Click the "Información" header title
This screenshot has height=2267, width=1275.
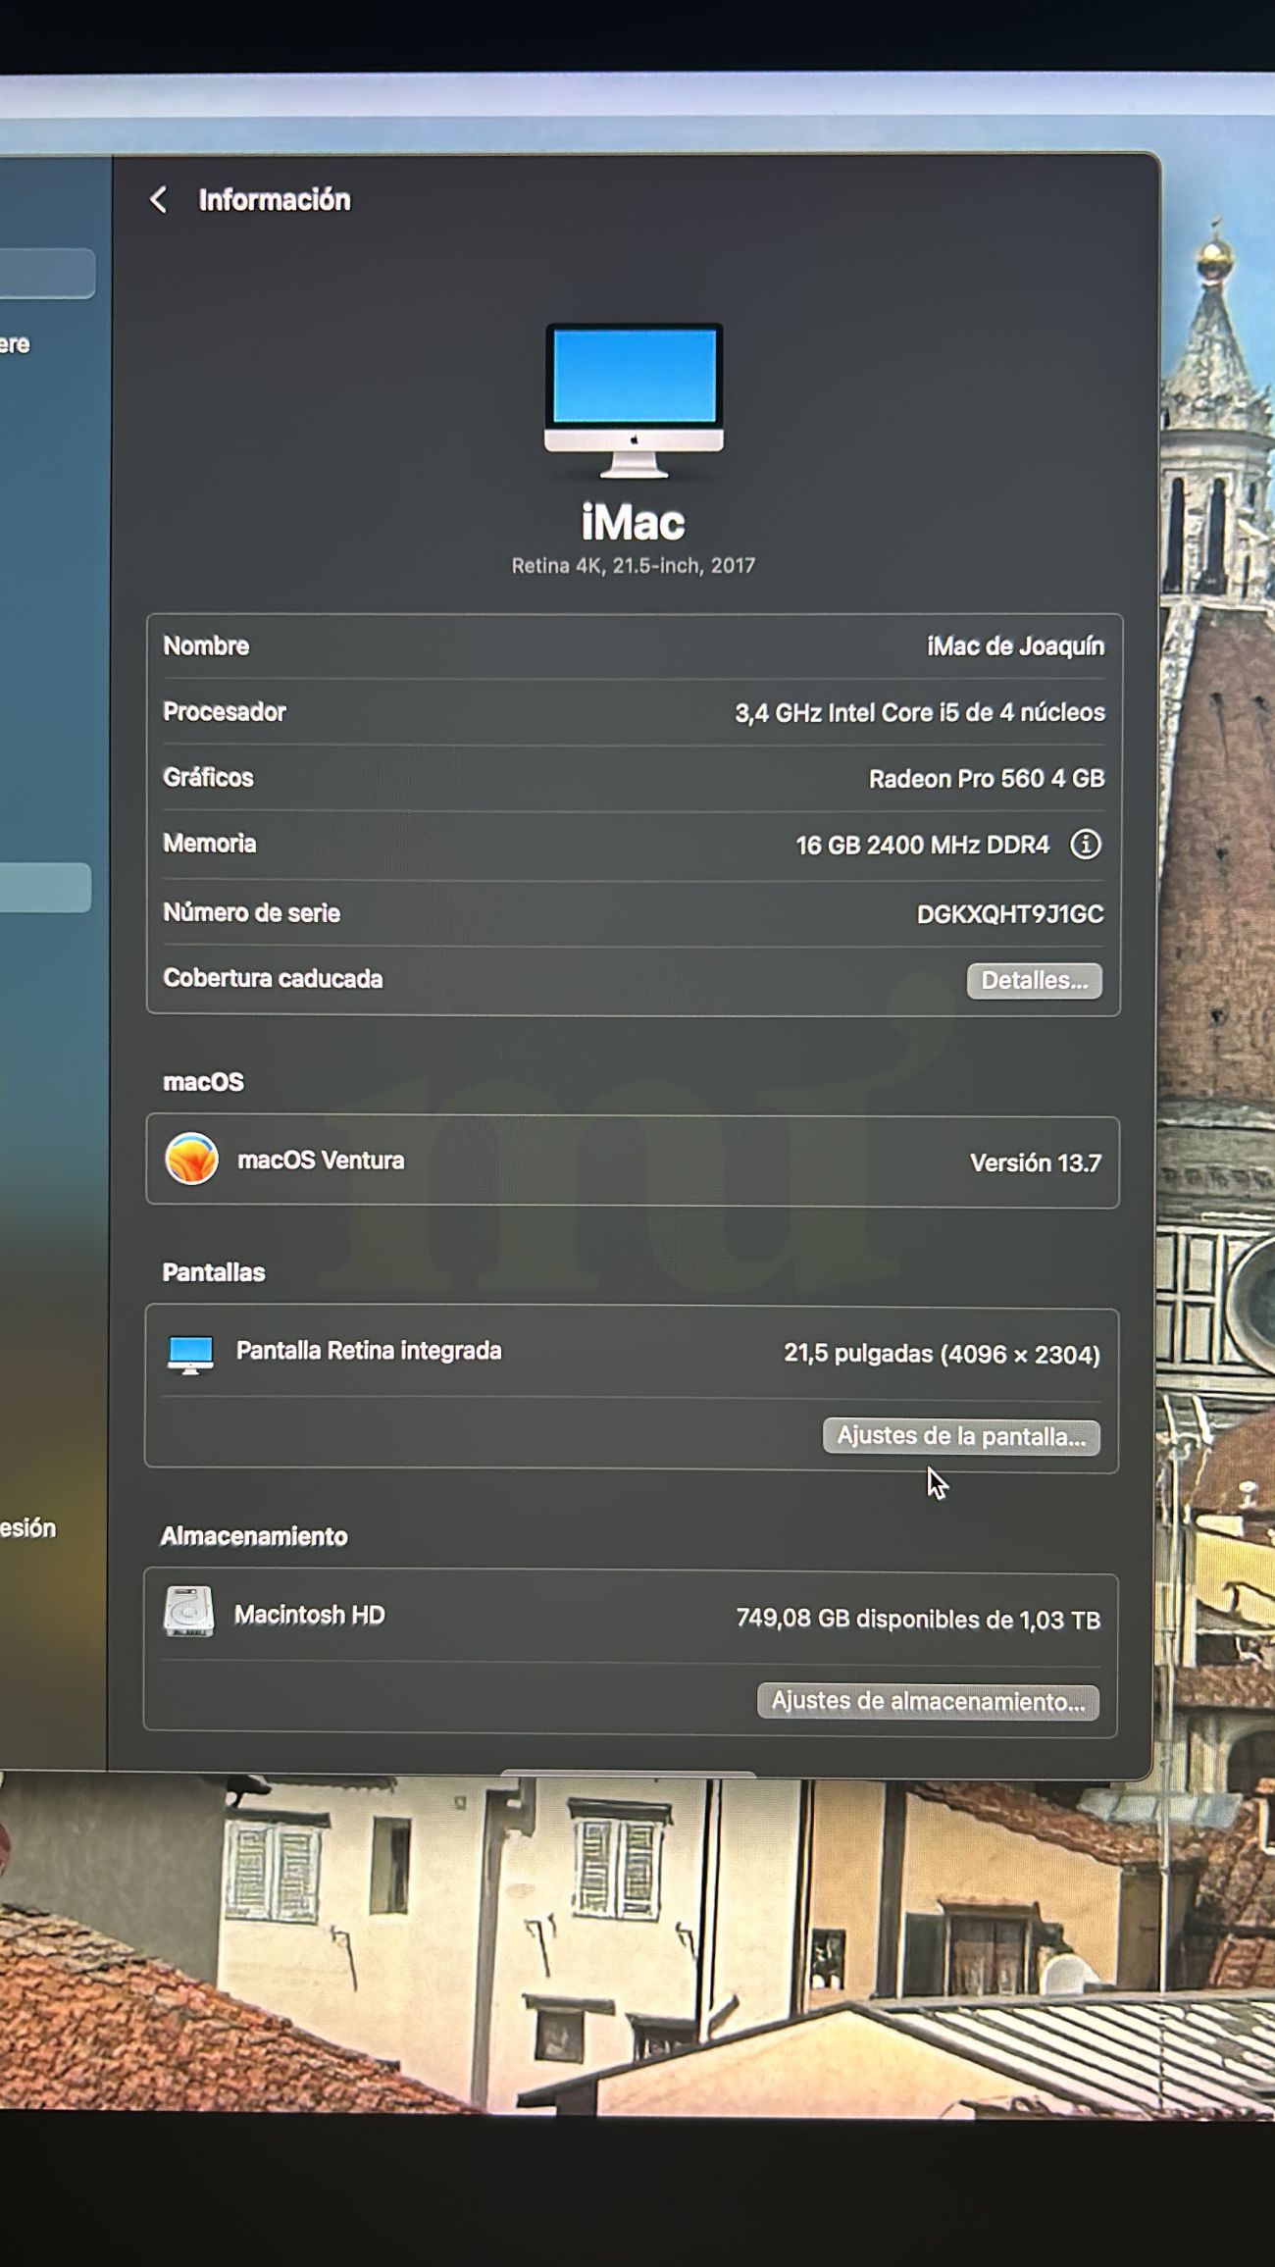pos(275,200)
